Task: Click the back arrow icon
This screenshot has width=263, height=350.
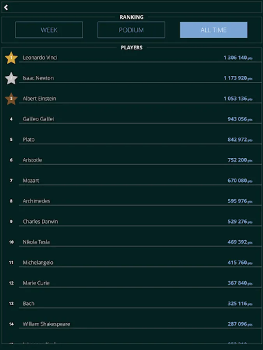Action: click(6, 7)
